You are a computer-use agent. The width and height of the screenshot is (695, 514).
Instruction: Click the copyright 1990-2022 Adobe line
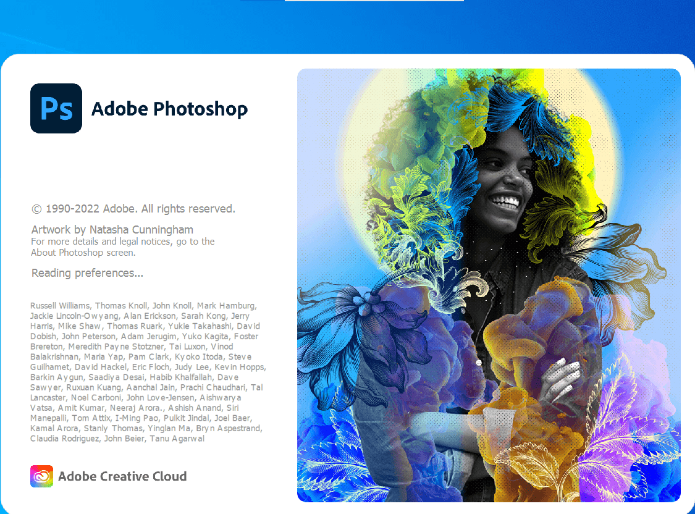click(133, 209)
